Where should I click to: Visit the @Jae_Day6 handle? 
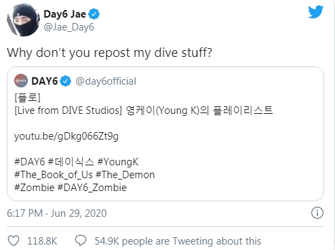68,27
